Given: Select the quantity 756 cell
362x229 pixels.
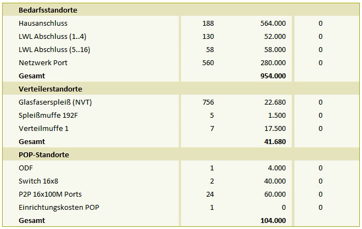Looking at the screenshot, I should click(x=208, y=102).
